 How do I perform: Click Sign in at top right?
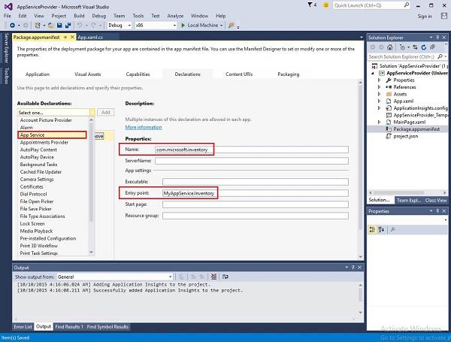(x=425, y=15)
